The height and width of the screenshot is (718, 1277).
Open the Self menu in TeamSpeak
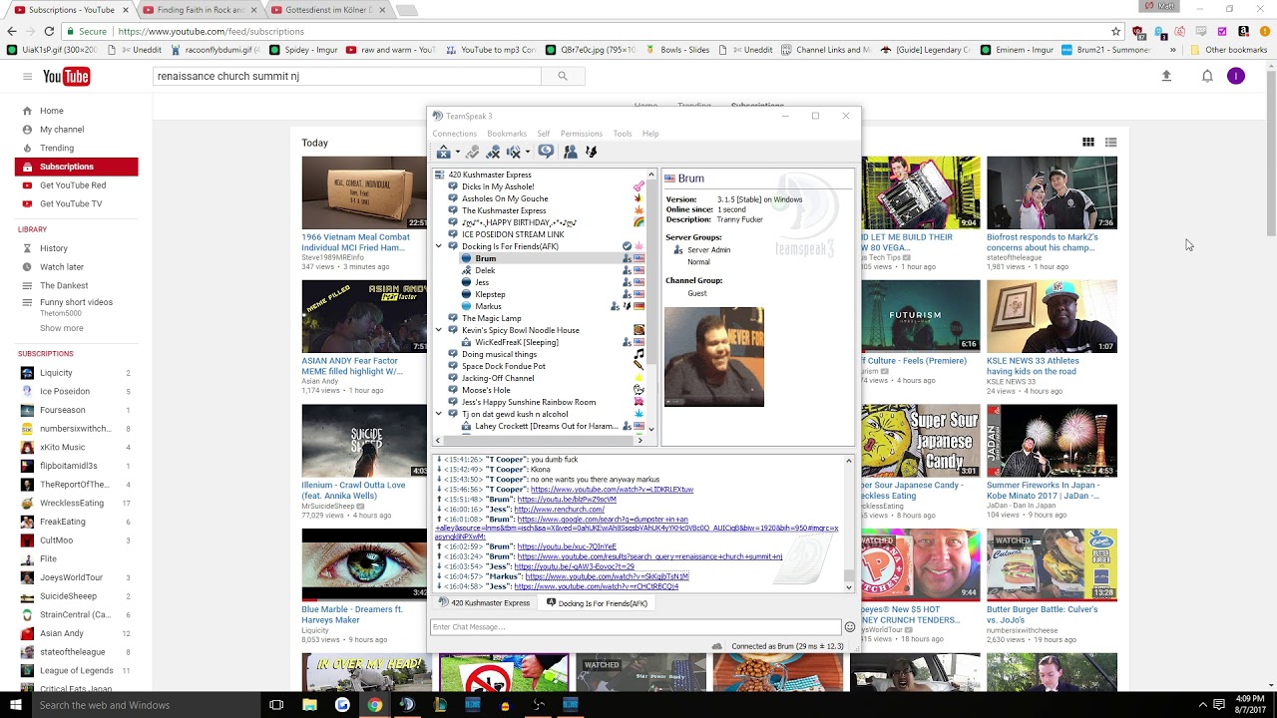(x=543, y=134)
